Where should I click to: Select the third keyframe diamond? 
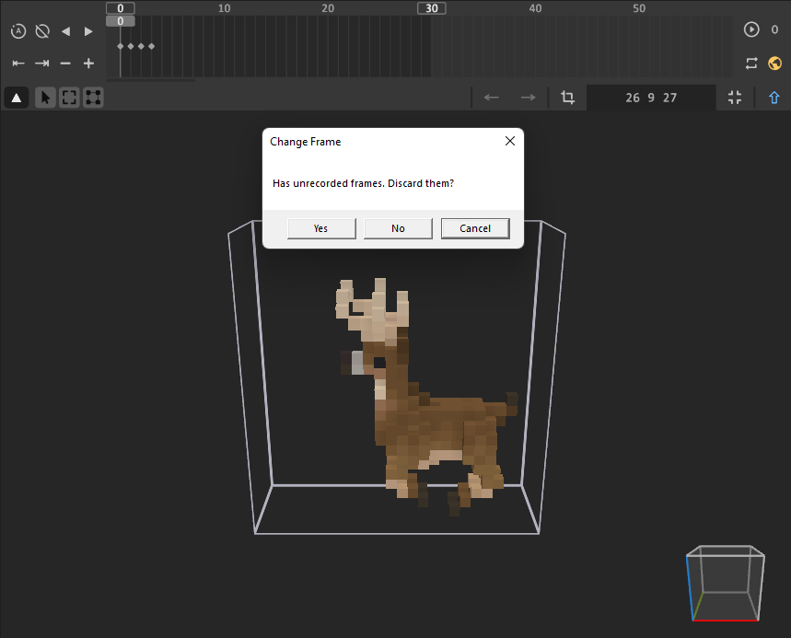point(141,46)
